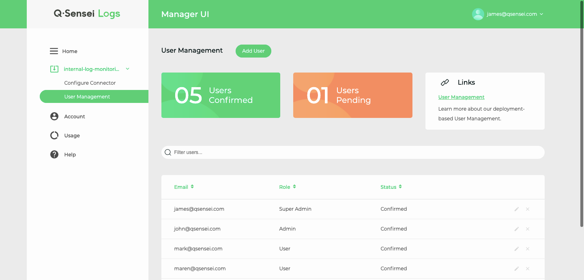Click the james@qsensei.com email cell
Screen dimensions: 584x280
pyautogui.click(x=199, y=209)
